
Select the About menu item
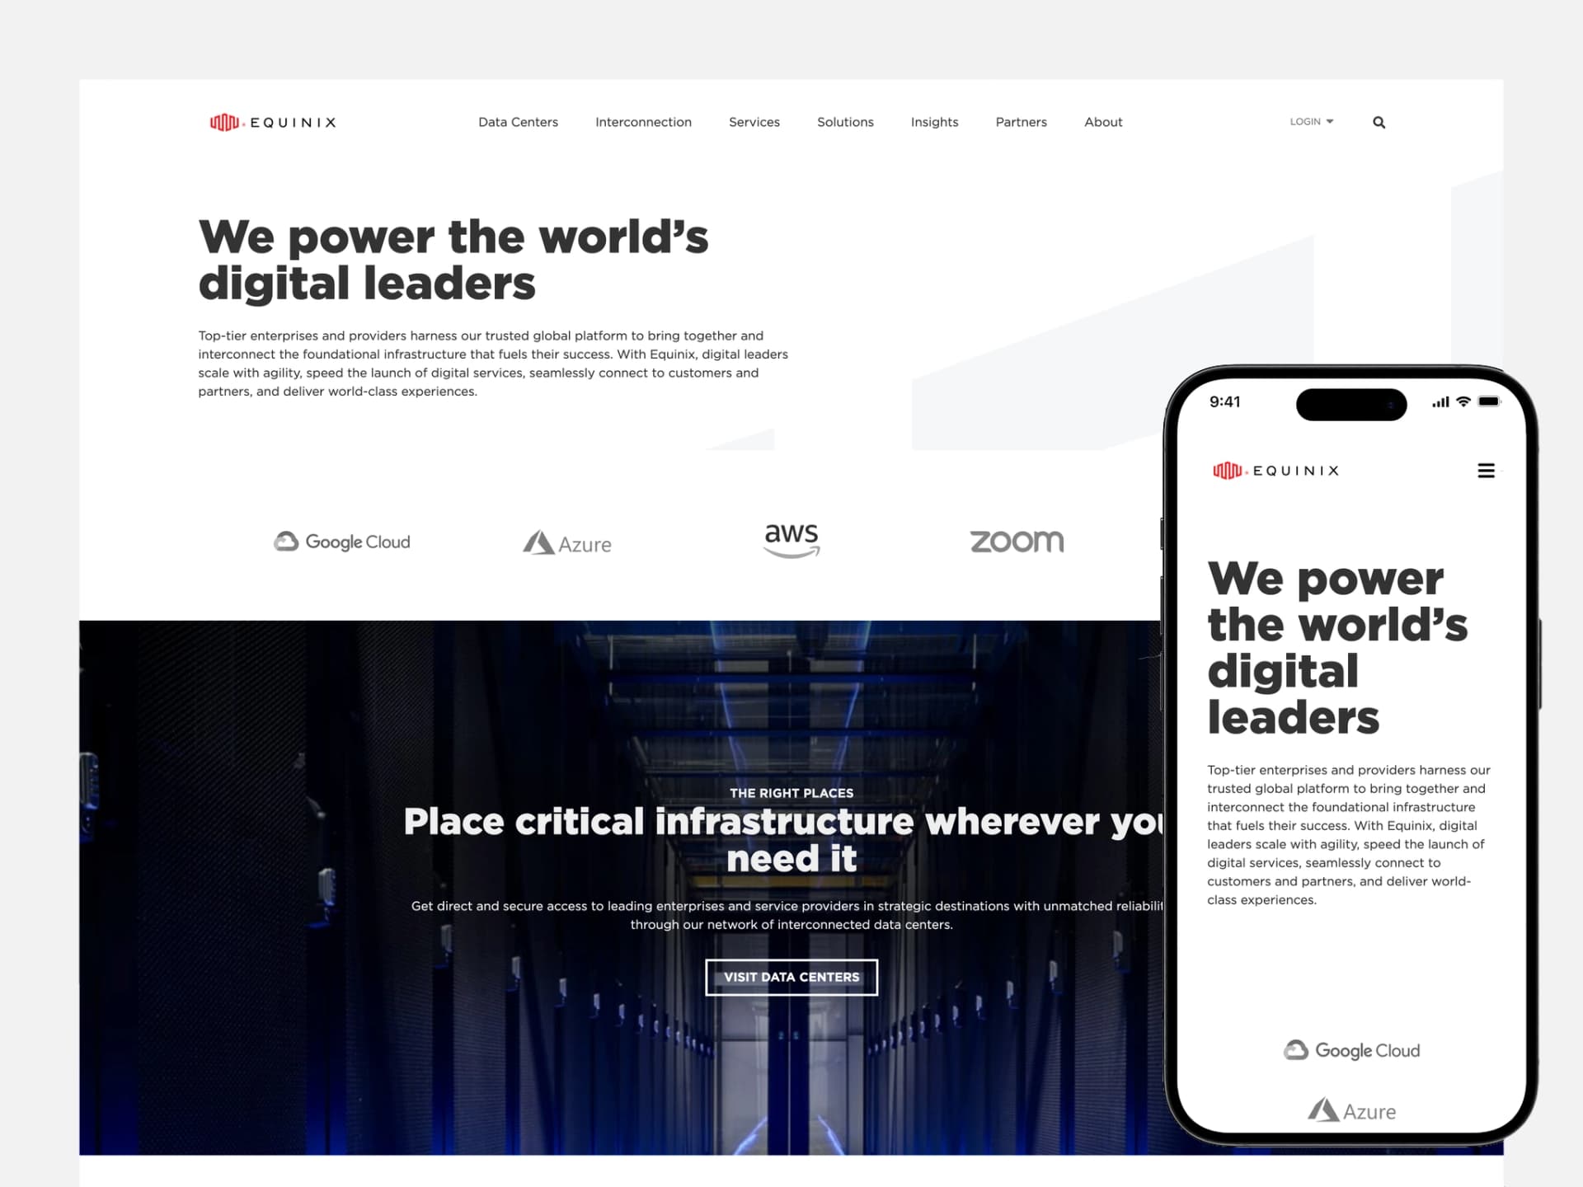(x=1103, y=121)
